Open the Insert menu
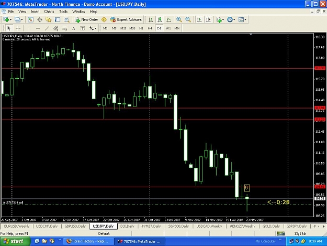Image resolution: width=327 pixels, height=246 pixels. [35, 12]
